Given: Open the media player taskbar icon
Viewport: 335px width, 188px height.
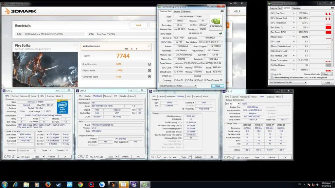Looking at the screenshot, I should pos(37,184).
